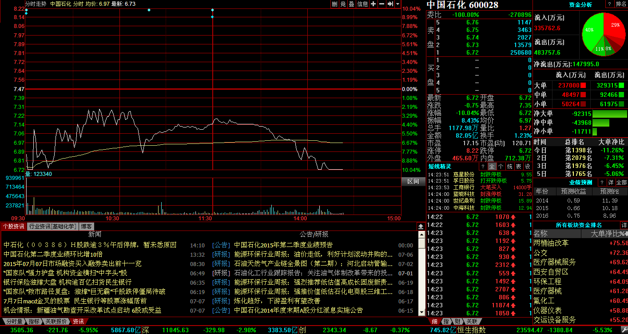Image resolution: width=628 pixels, height=334 pixels.
Task: Click the news panel vertical scrollbar
Action: pos(421,275)
